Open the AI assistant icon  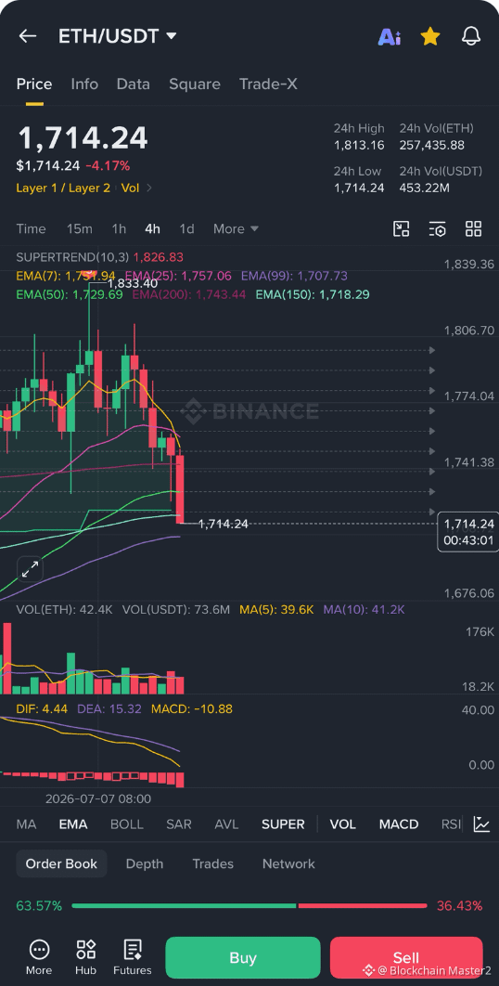389,37
